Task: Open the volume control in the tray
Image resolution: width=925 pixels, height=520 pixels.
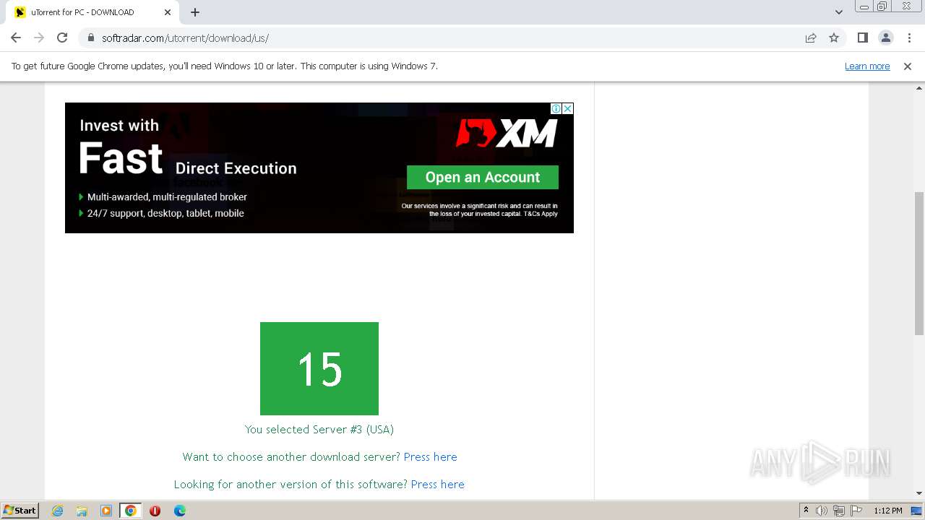Action: point(822,511)
